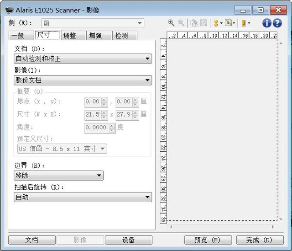292x251 pixels.
Task: Expand the 边界 (B) 移除 dropdown
Action: click(59, 176)
